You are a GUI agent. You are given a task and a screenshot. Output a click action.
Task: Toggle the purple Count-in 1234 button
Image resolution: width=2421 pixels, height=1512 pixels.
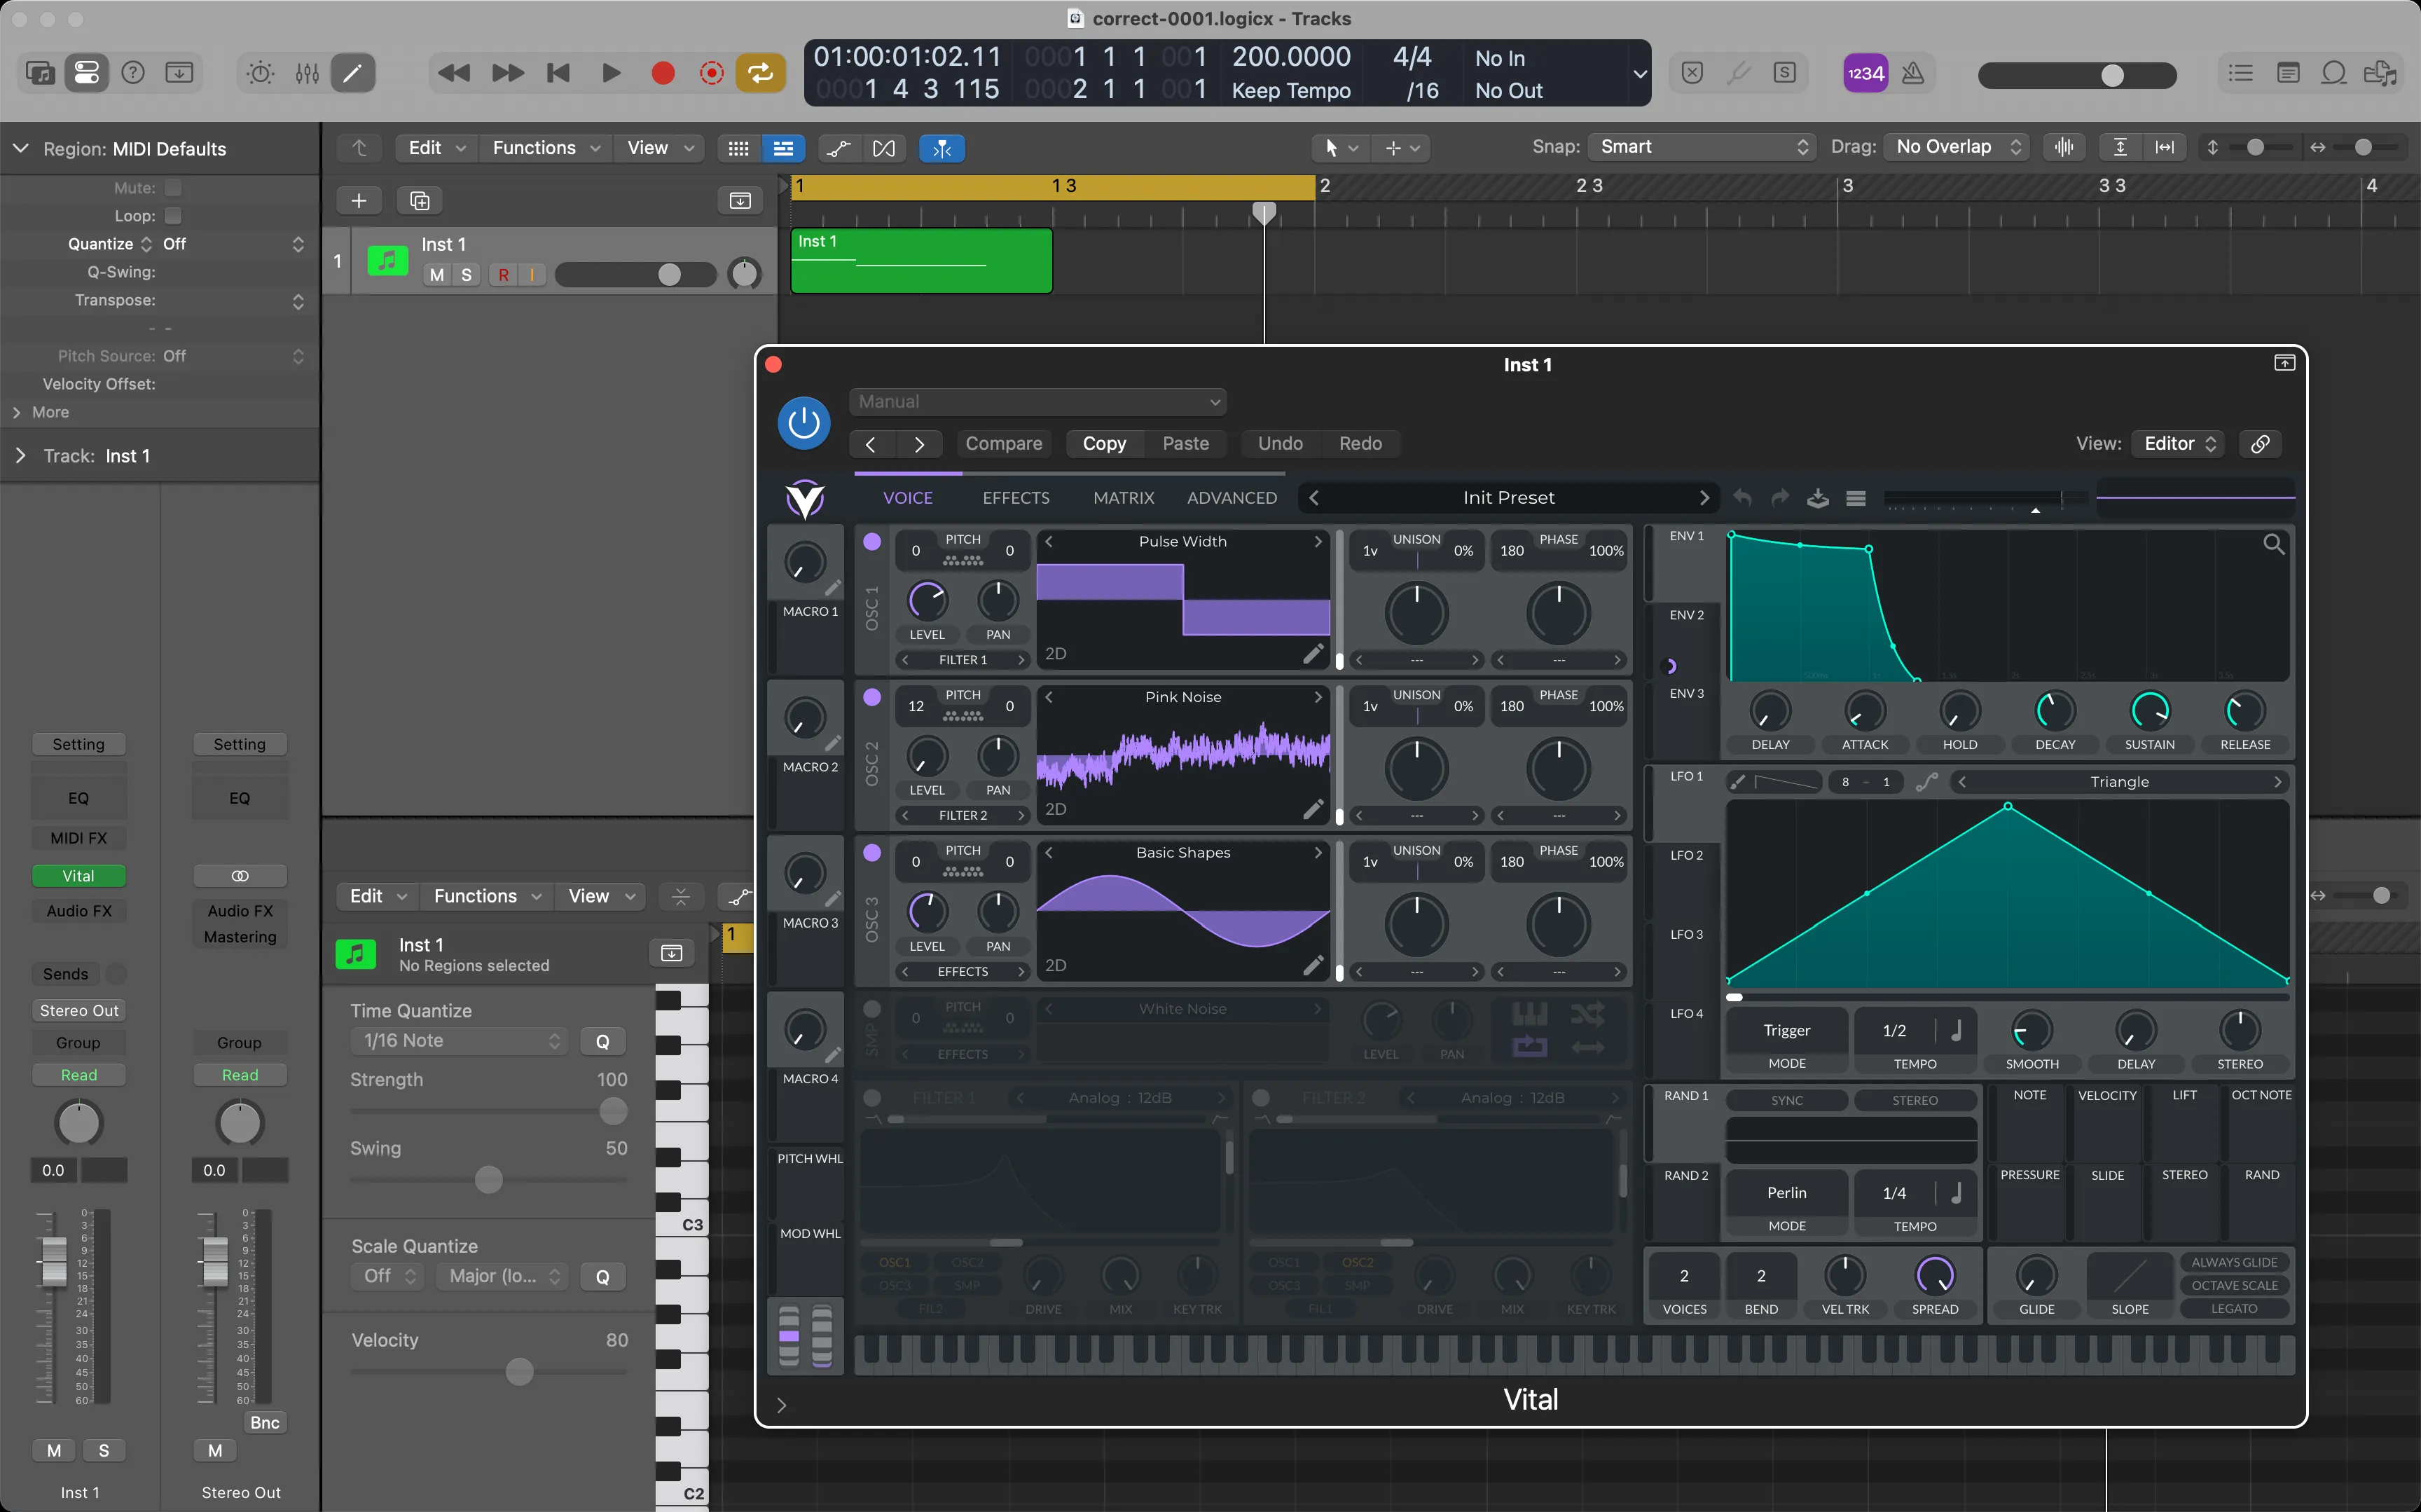point(1865,73)
